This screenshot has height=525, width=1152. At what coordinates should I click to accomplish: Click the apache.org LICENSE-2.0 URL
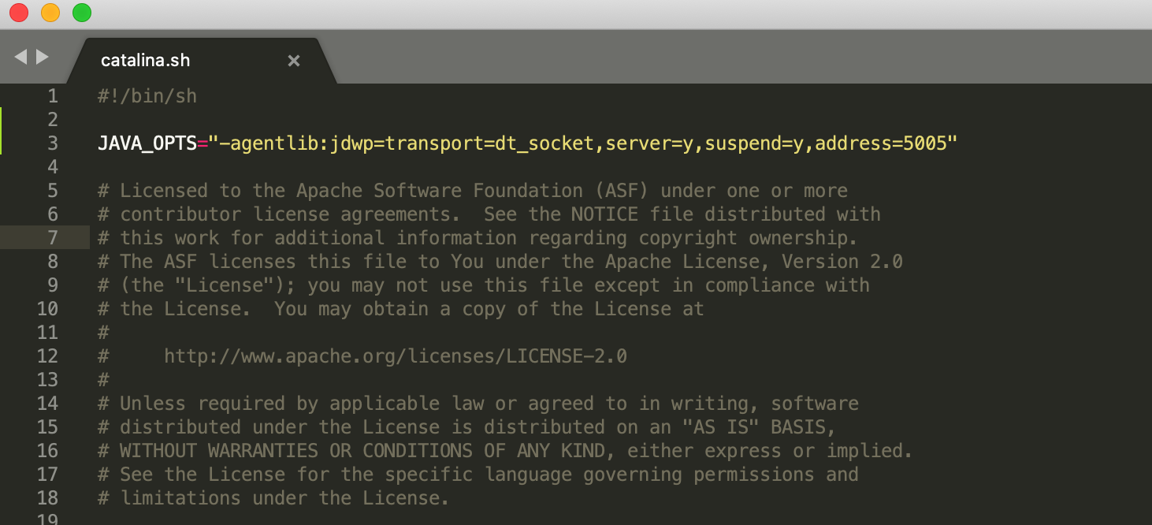pyautogui.click(x=396, y=356)
